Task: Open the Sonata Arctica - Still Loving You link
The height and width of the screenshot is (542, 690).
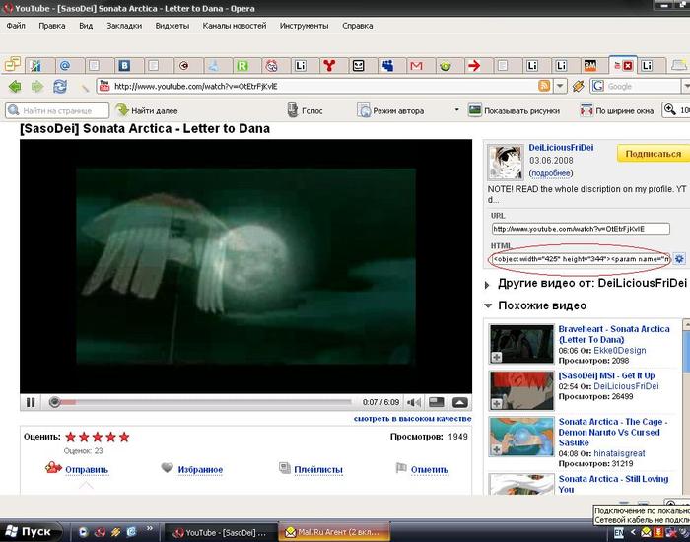Action: click(x=613, y=484)
